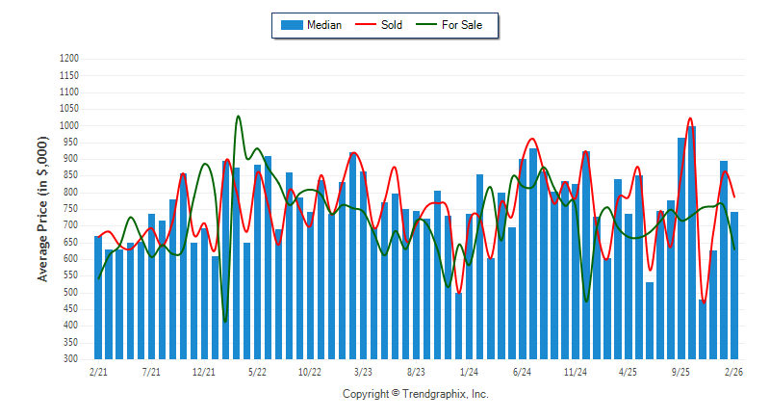Select the 2/21 date label on x-axis
The width and height of the screenshot is (770, 418).
97,371
